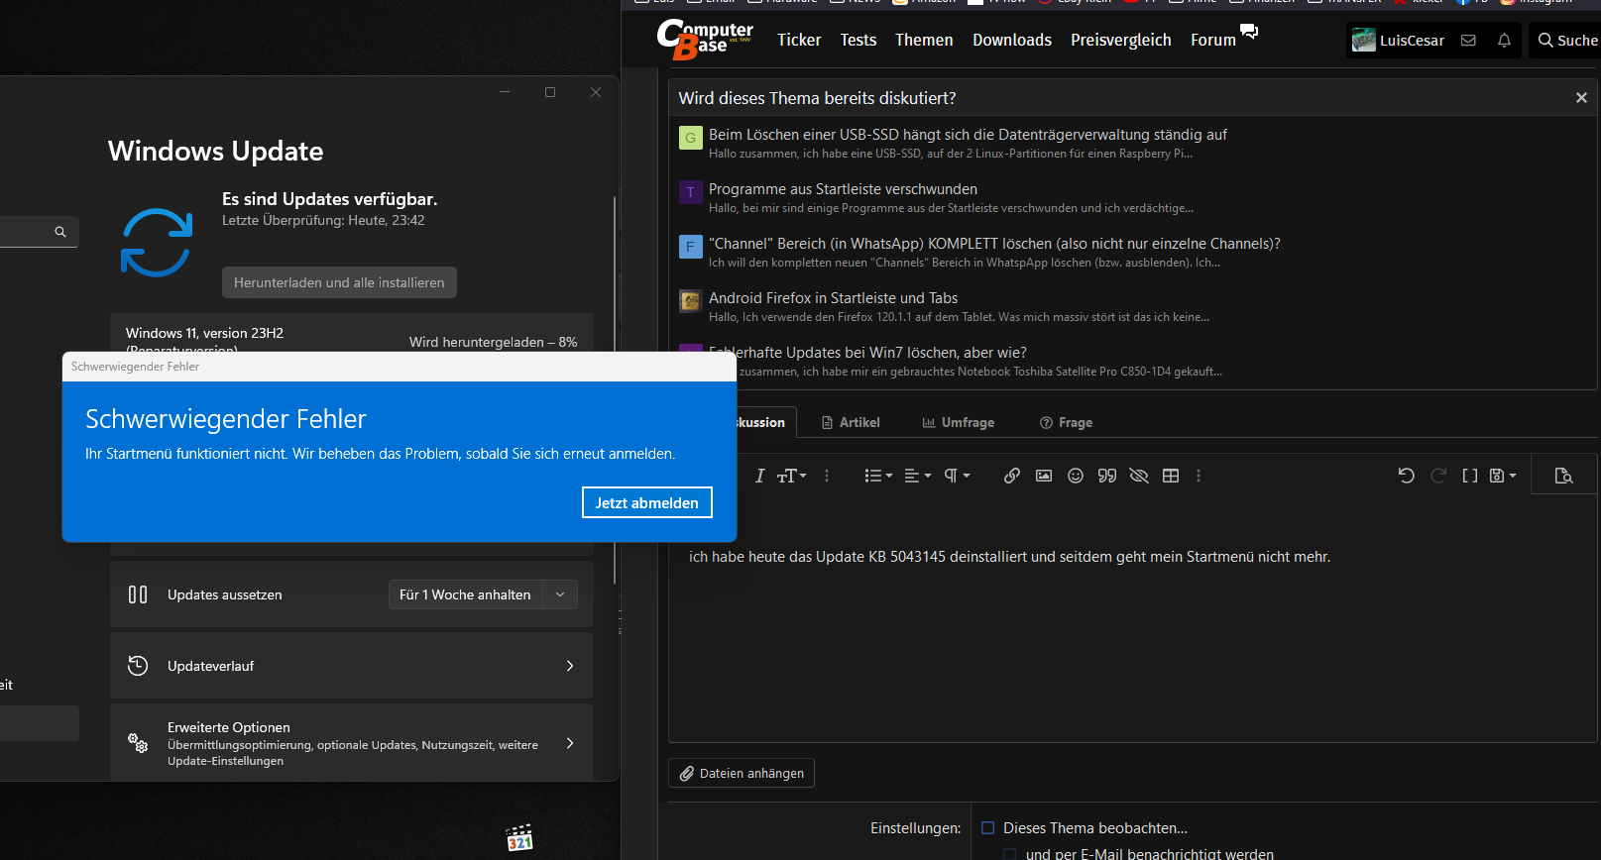
Task: Click the avatar of Android Firefox thread
Action: (690, 301)
